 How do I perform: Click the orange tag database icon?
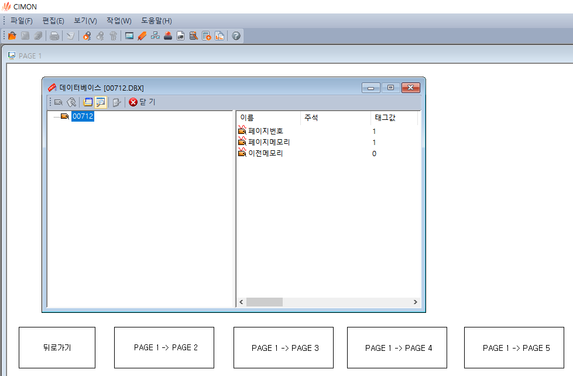click(142, 36)
